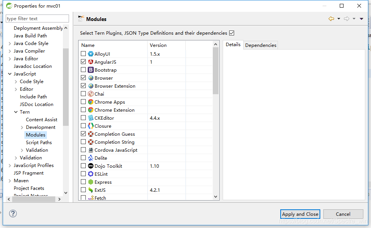Expand the Maven tree node

pyautogui.click(x=10, y=181)
